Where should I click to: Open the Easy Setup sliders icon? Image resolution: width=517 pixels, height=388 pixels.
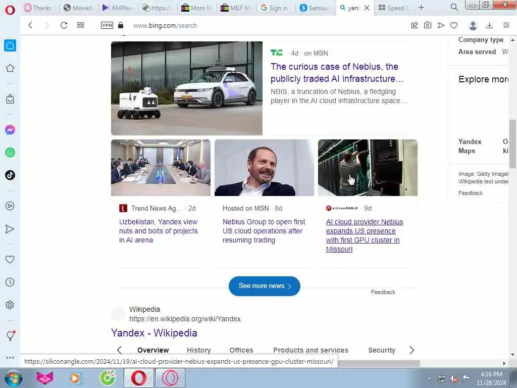coord(506,25)
